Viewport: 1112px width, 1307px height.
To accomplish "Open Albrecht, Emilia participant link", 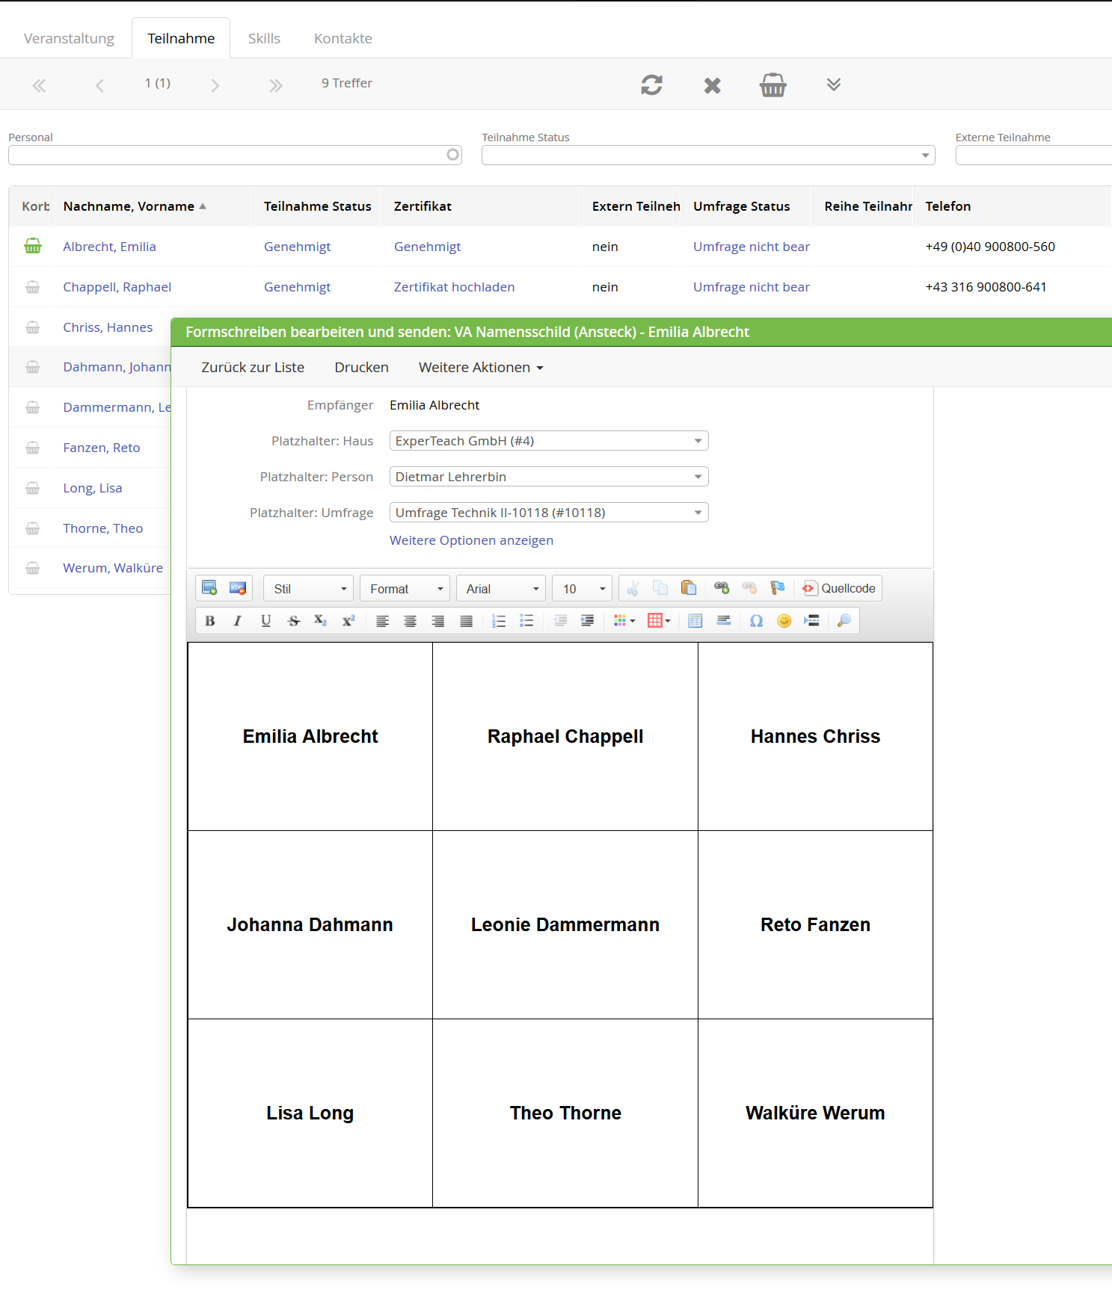I will point(109,247).
